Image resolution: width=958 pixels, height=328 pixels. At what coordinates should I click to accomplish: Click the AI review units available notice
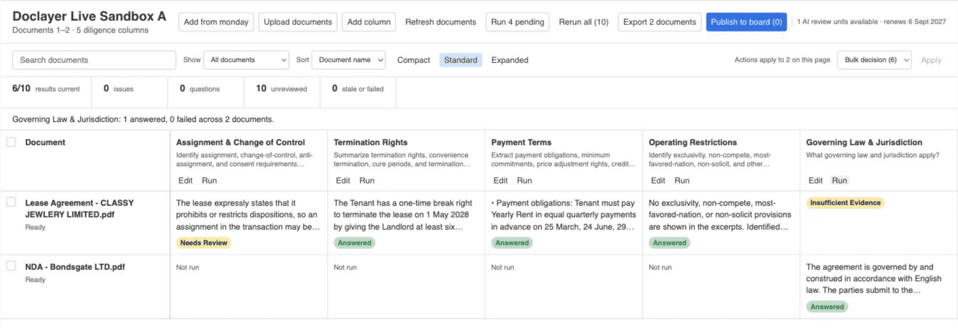click(871, 22)
